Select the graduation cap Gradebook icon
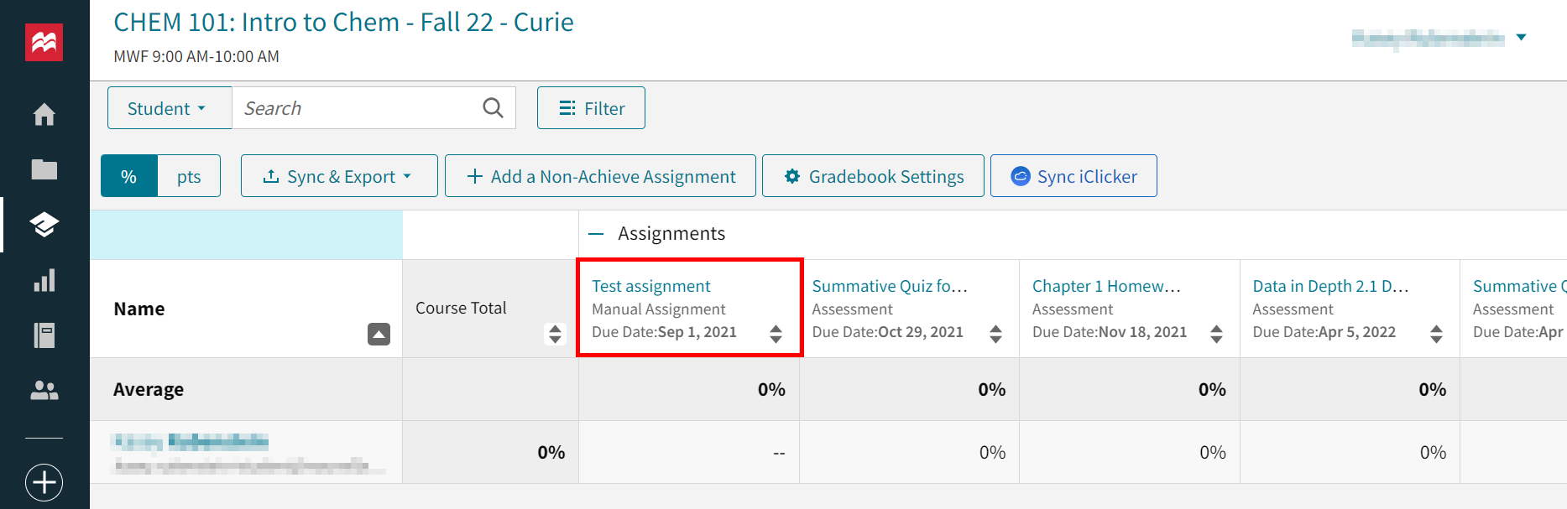The image size is (1567, 509). (44, 225)
